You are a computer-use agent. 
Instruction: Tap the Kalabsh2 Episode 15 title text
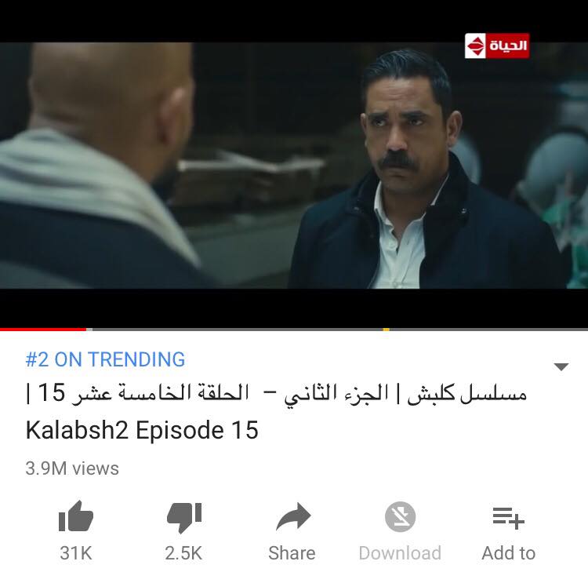click(142, 430)
